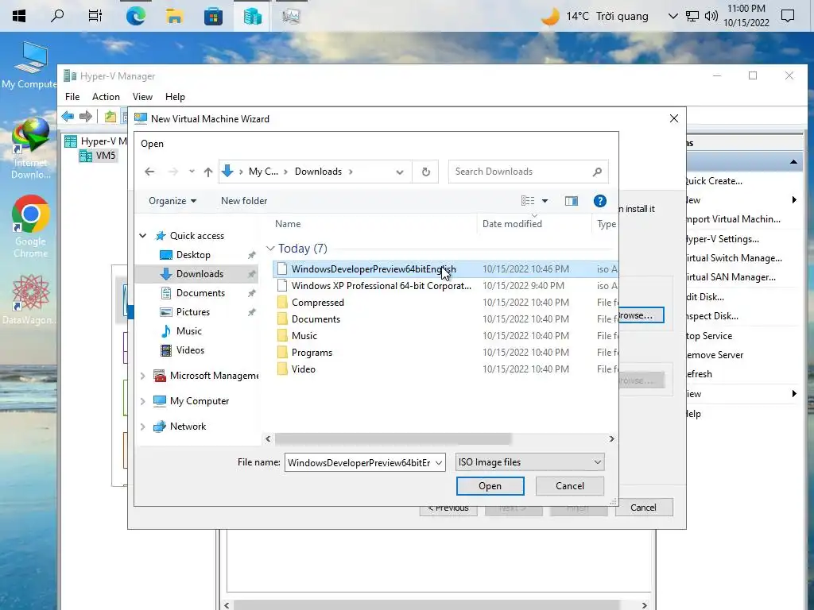Select Windows XP Professional 64-bit ISO file

(x=381, y=286)
